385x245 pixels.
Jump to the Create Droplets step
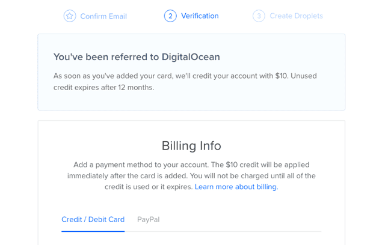click(x=296, y=16)
